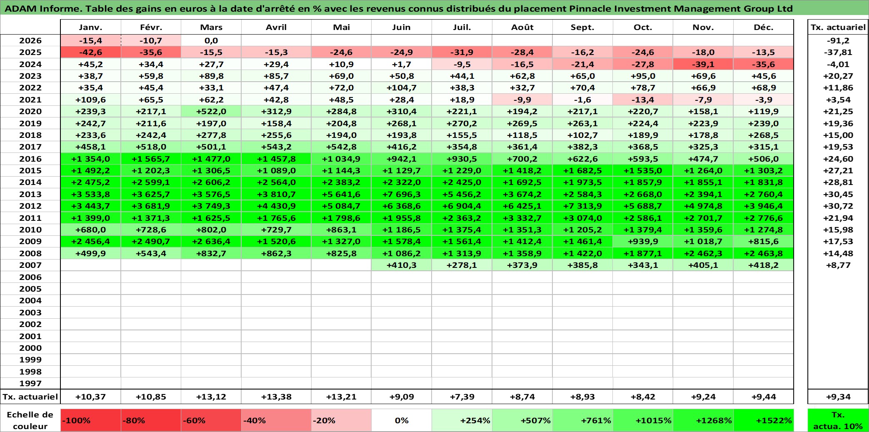This screenshot has height=432, width=869.
Task: Click the cell showing +95,0
Action: click(x=643, y=76)
